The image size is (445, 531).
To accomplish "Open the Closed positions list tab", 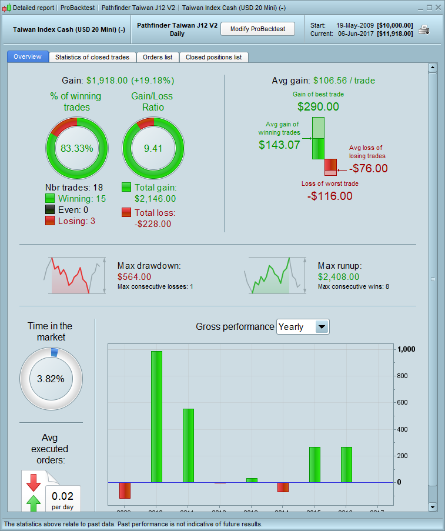I will [x=214, y=57].
